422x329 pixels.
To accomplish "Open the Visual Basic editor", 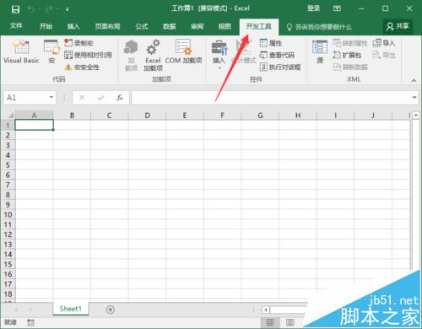I will coord(21,51).
